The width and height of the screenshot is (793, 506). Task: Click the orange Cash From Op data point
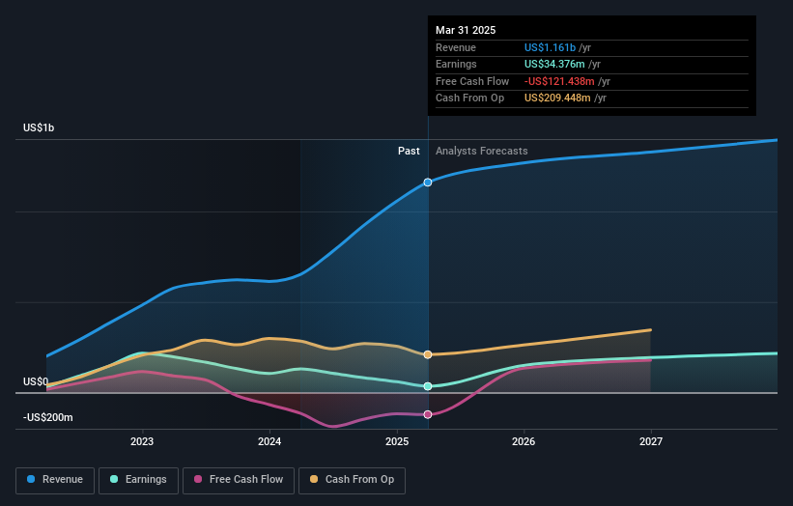coord(428,354)
